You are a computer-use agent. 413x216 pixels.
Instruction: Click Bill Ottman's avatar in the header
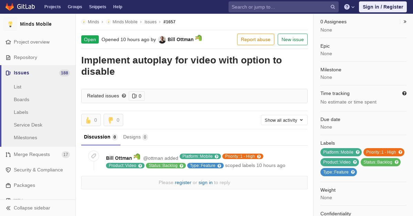click(162, 40)
